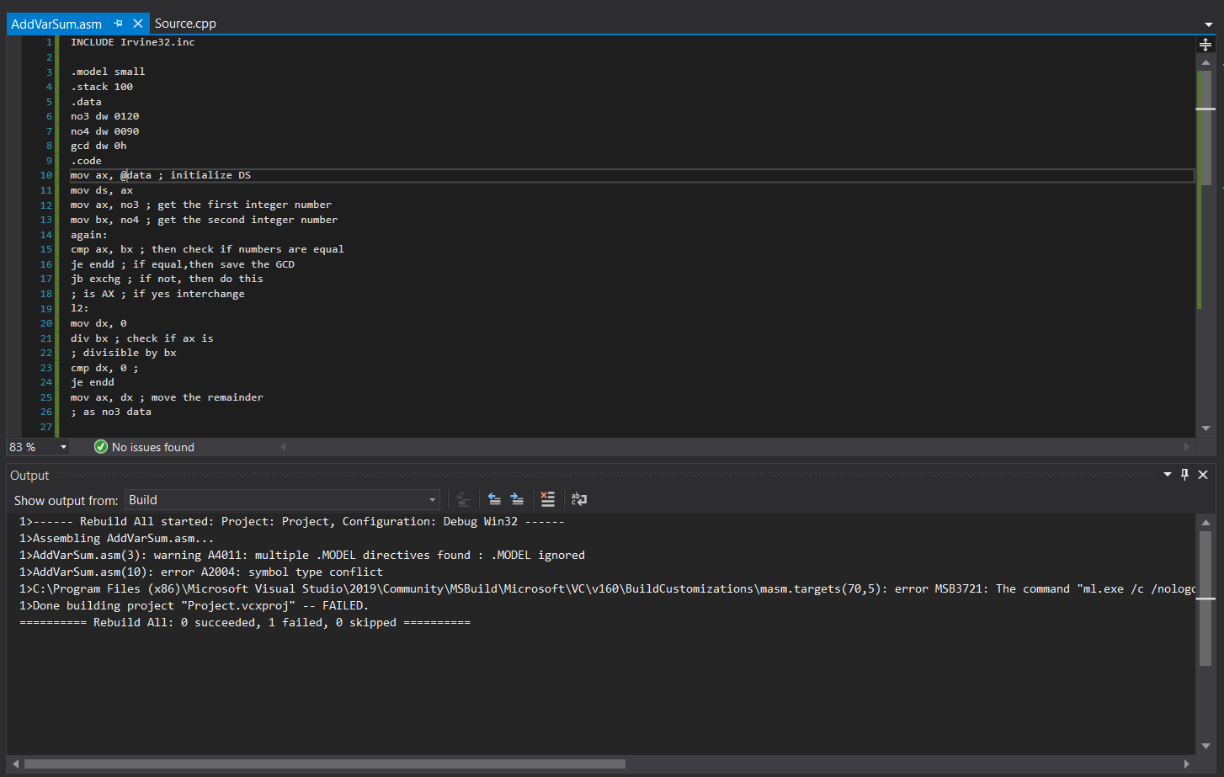Click the warning A4011 output line
Image resolution: width=1224 pixels, height=777 pixels.
point(302,555)
